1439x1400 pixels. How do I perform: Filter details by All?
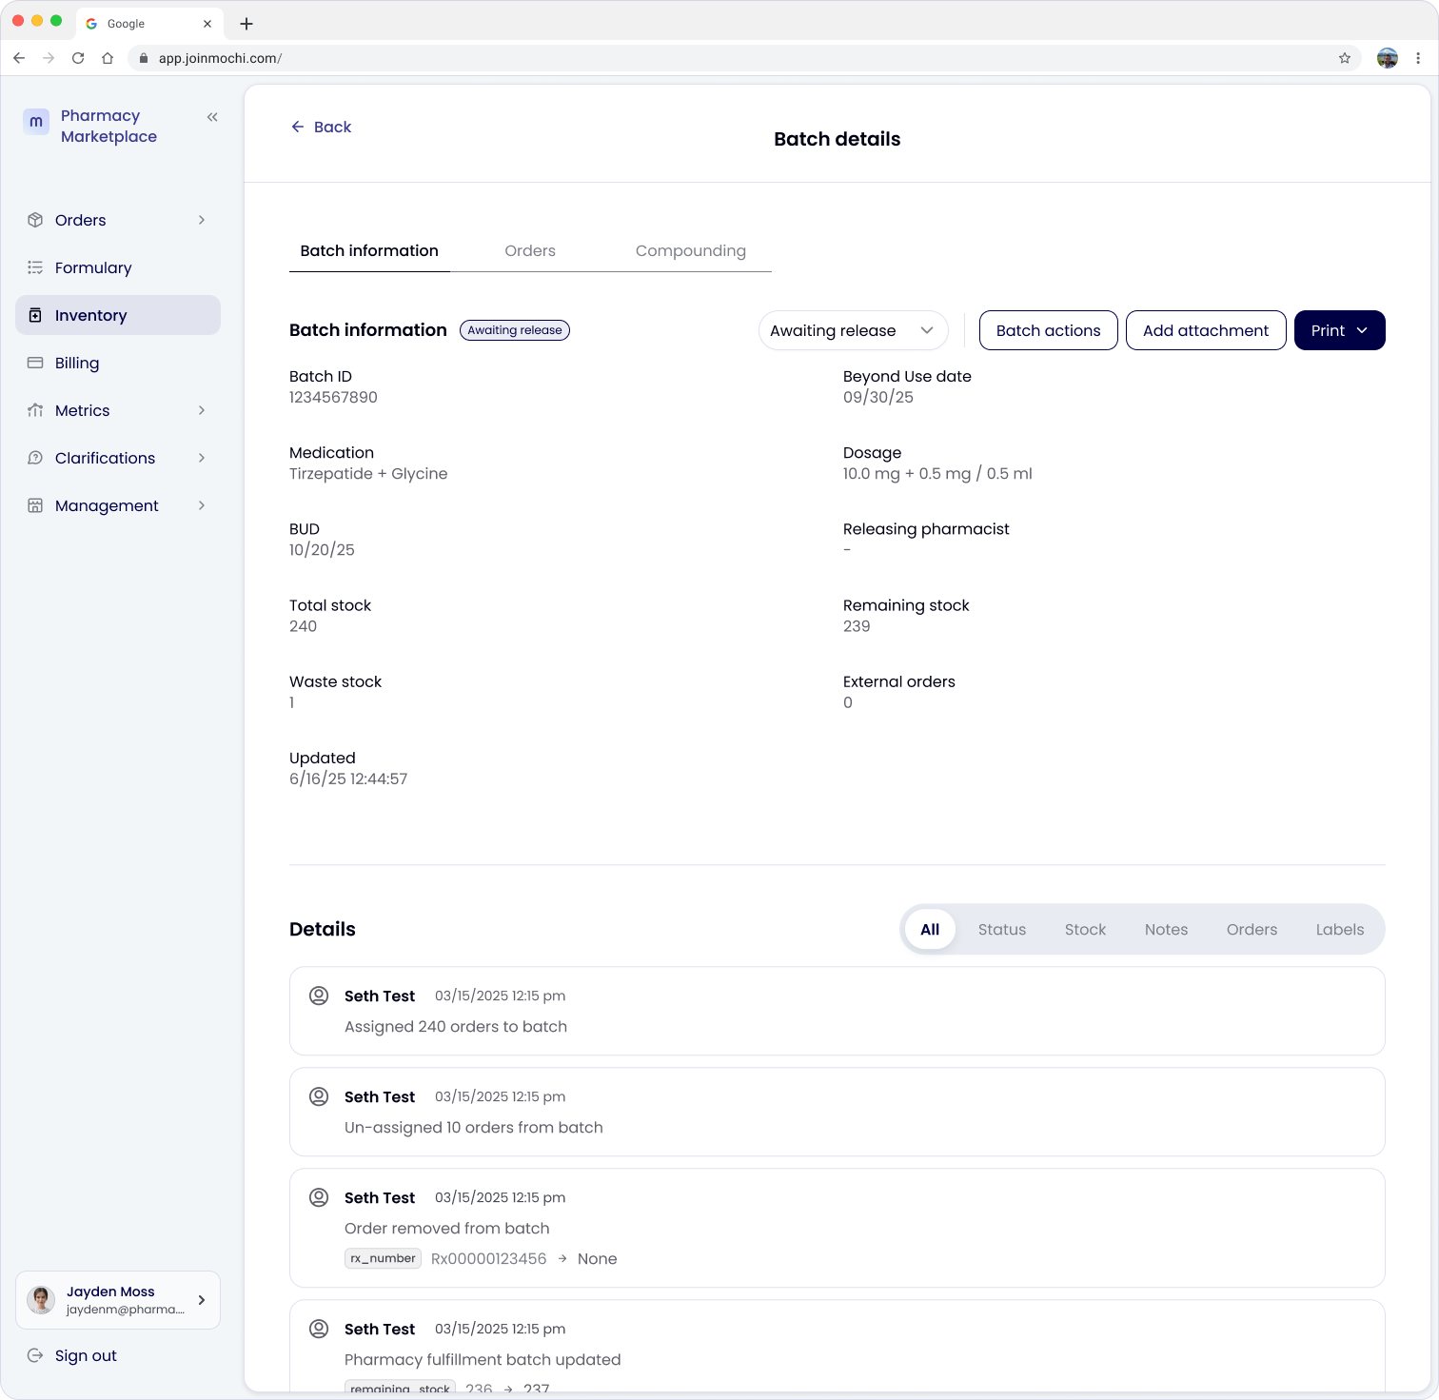tap(930, 930)
